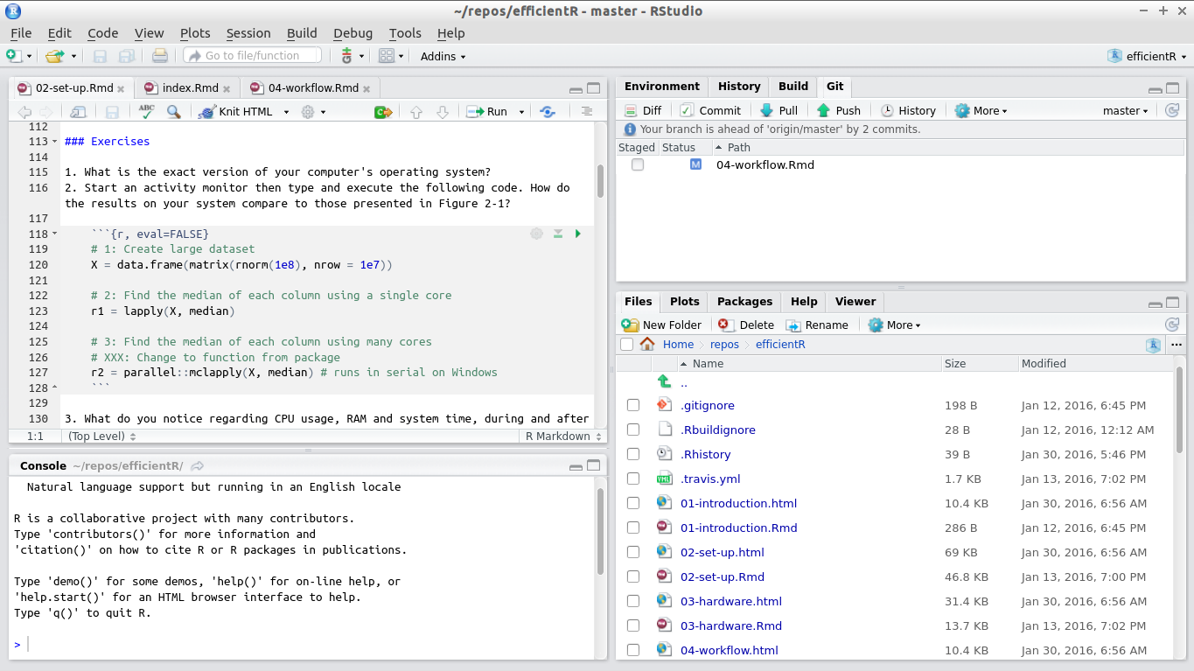Click the find/replace magnifier icon
1194x671 pixels.
click(x=174, y=111)
